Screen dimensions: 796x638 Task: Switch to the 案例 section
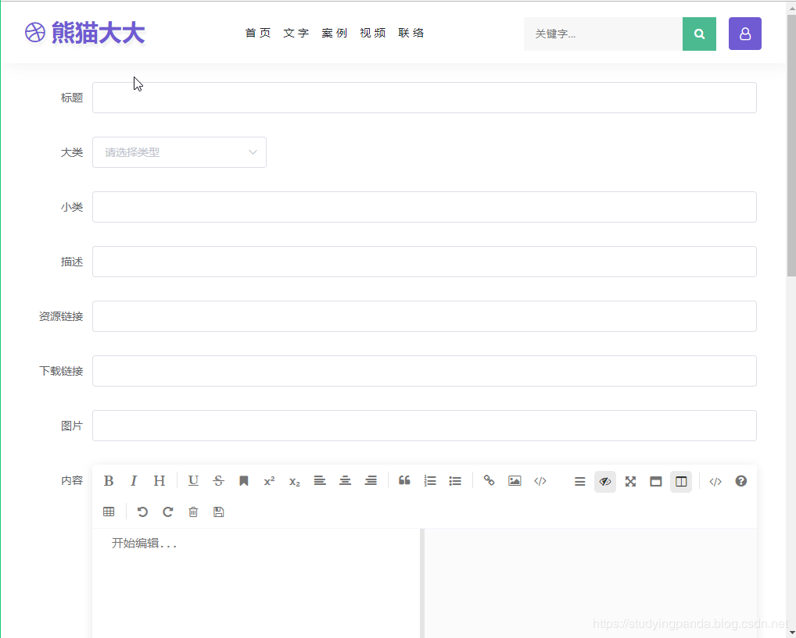click(335, 33)
